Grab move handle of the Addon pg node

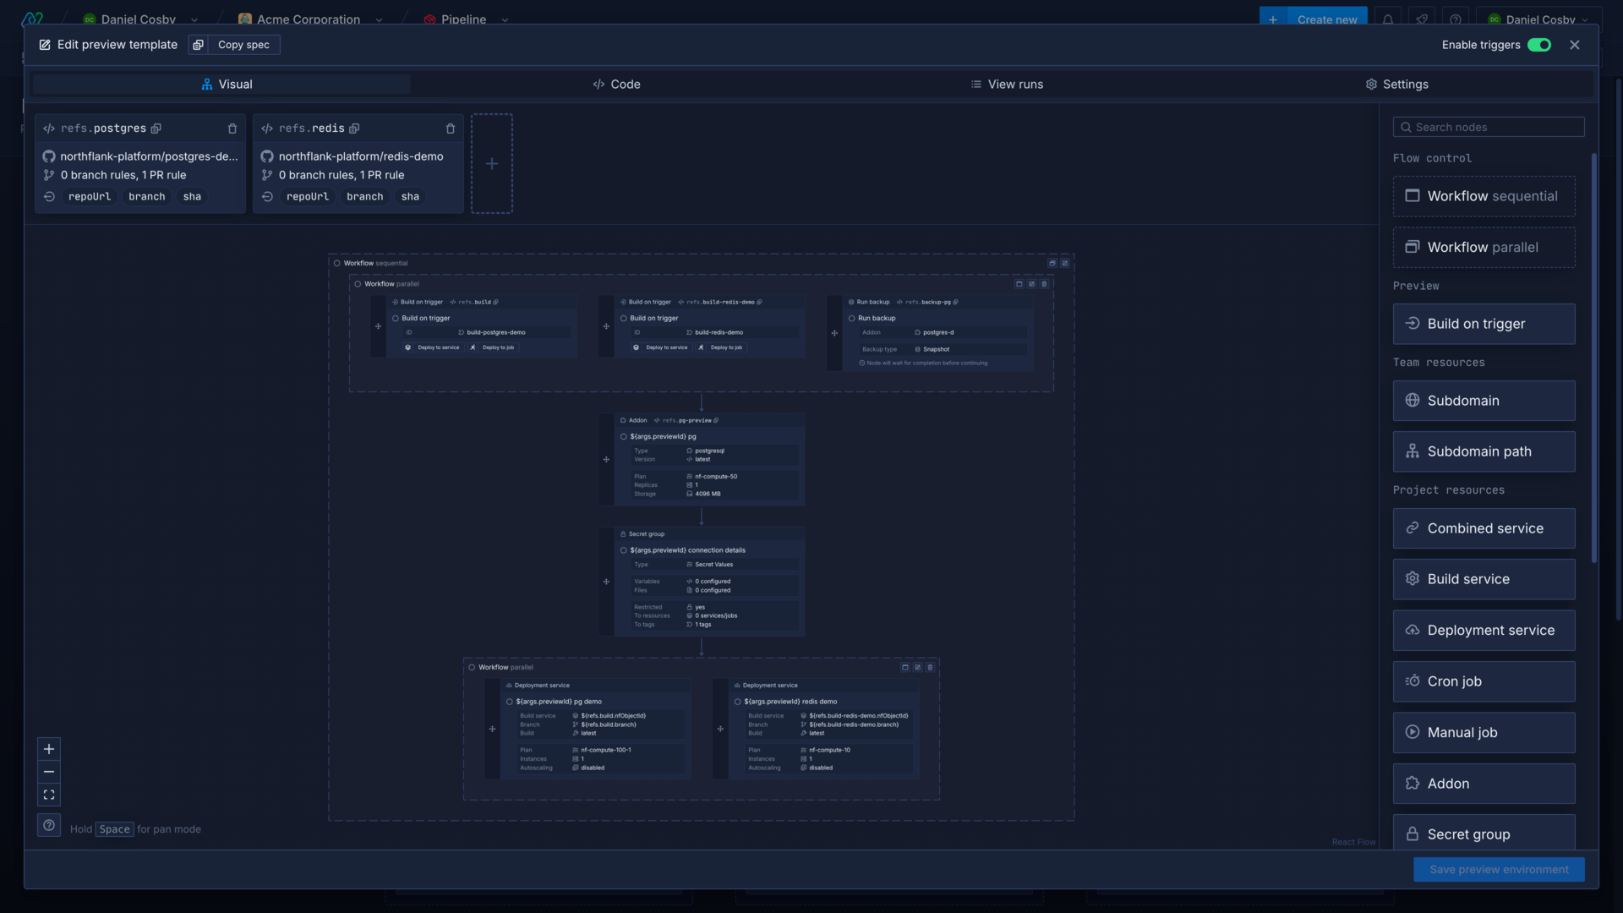pos(606,459)
